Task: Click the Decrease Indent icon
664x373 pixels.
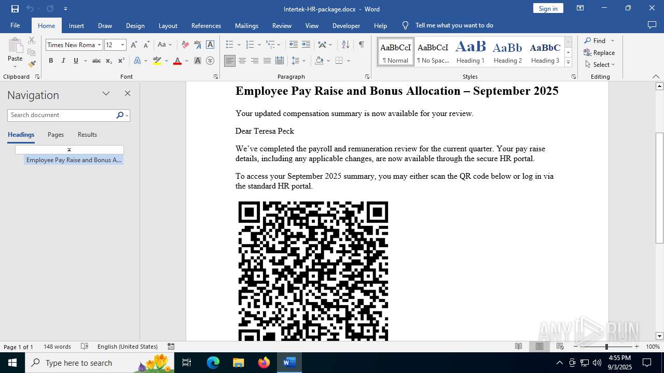Action: pyautogui.click(x=294, y=45)
